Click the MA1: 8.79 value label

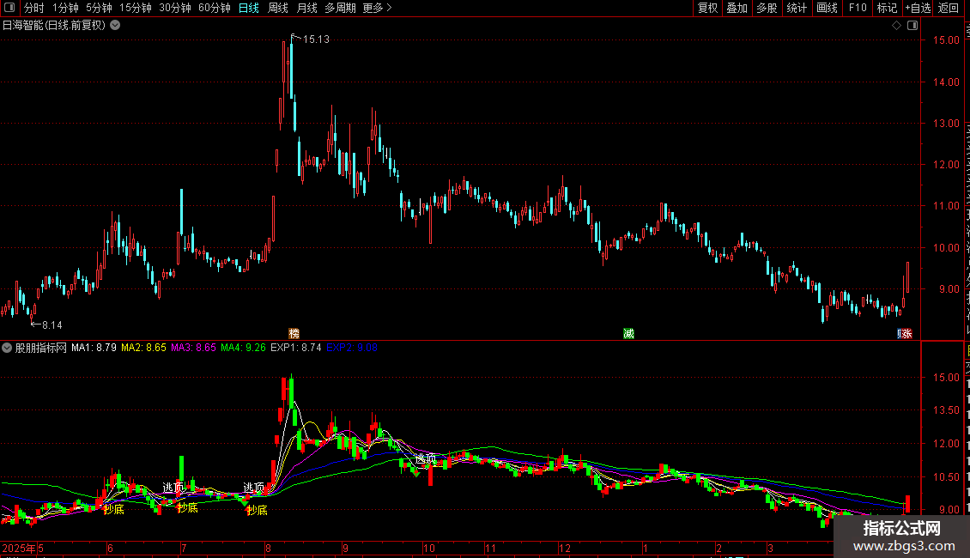tap(94, 348)
